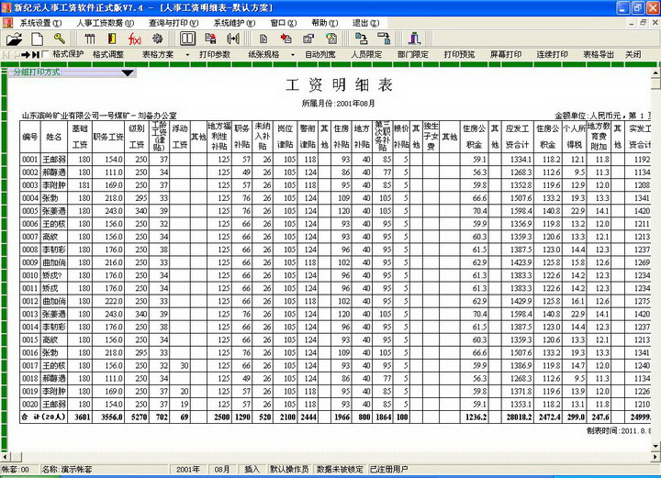Click the key password icon
This screenshot has width=661, height=478.
pyautogui.click(x=59, y=39)
